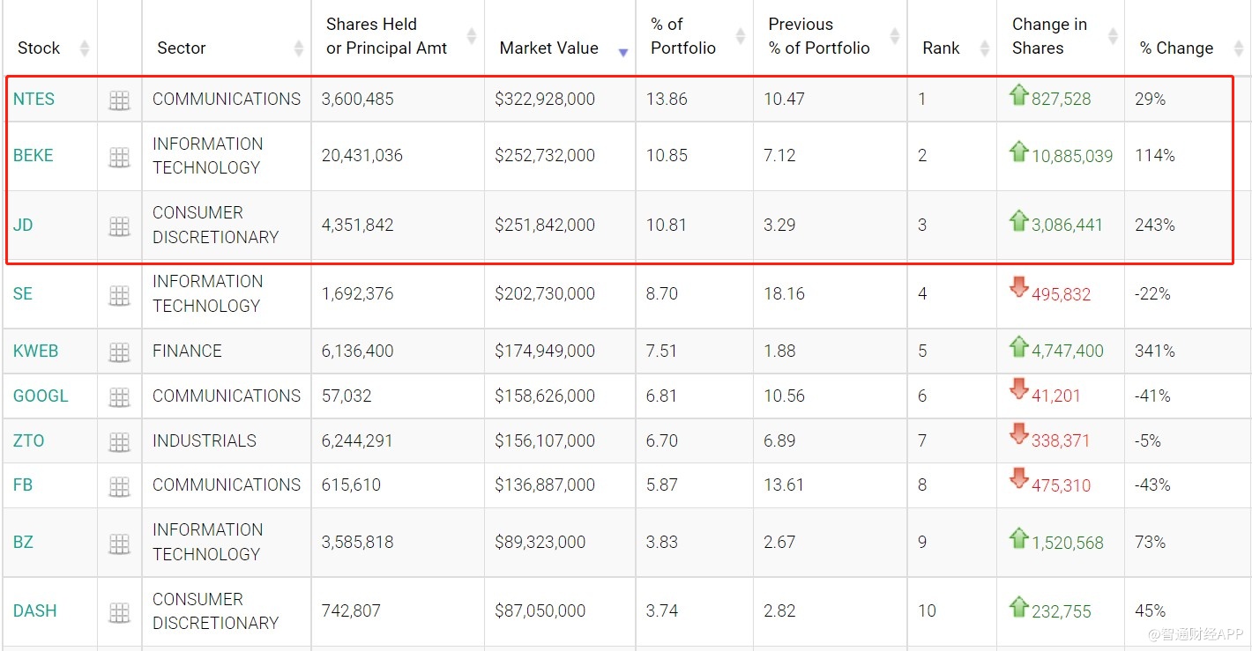Open the grid icon in the NTES row
Image resolution: width=1252 pixels, height=651 pixels.
[119, 100]
